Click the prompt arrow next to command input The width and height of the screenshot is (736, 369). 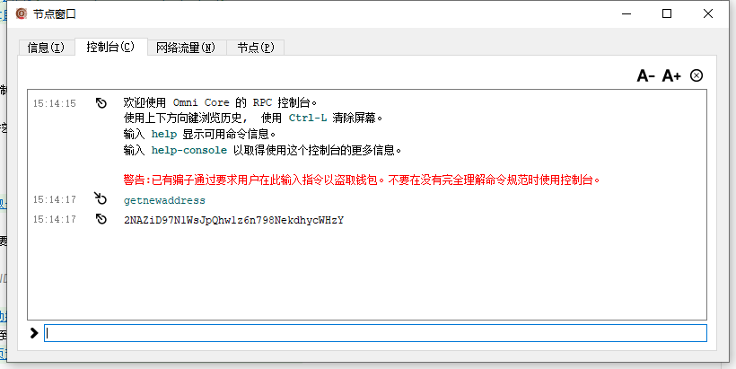34,333
